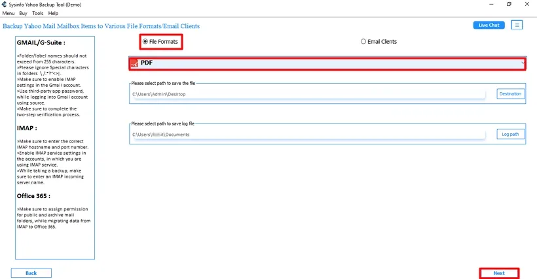Click the GMAIL/G-Suite heading

pos(41,42)
